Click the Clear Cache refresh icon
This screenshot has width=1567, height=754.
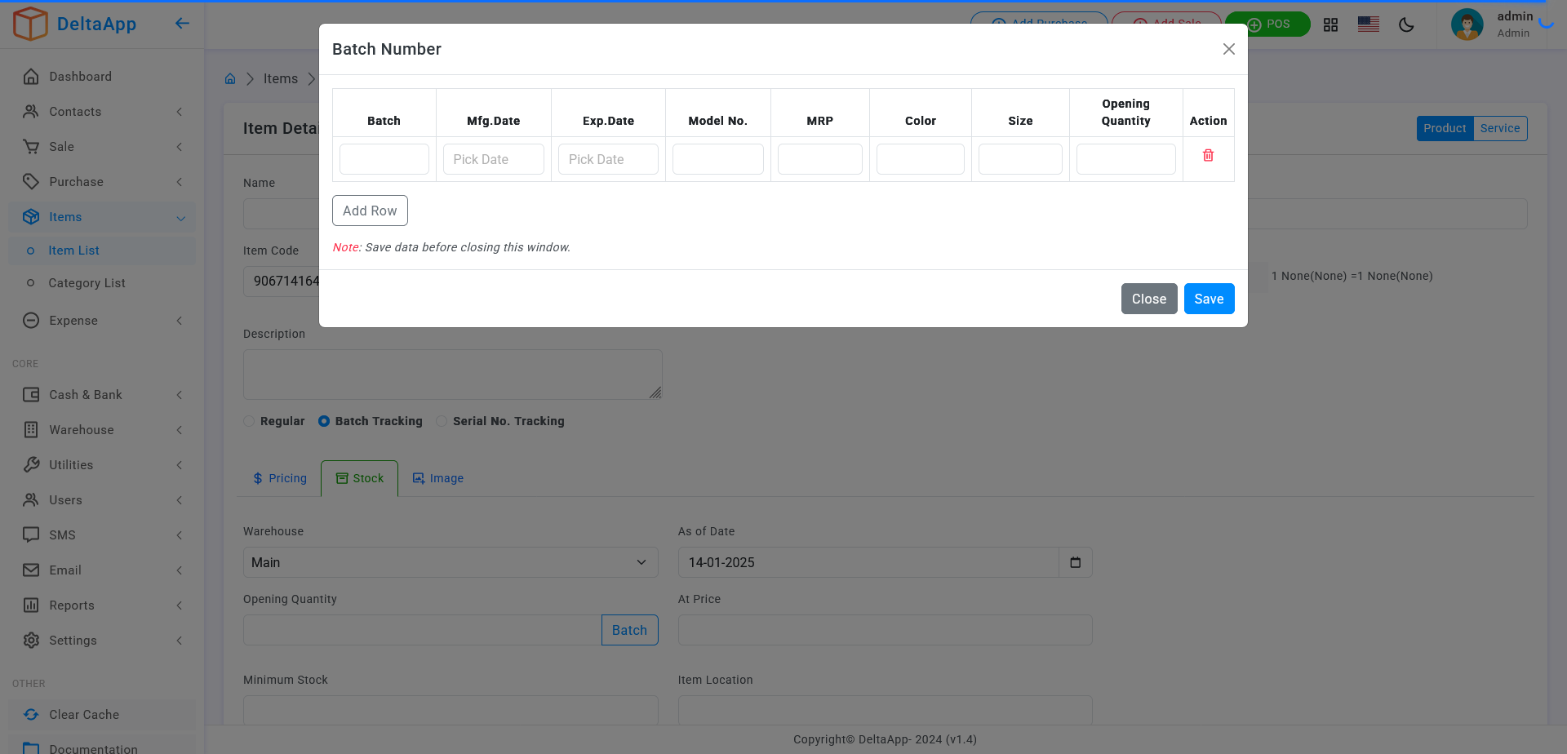tap(31, 715)
